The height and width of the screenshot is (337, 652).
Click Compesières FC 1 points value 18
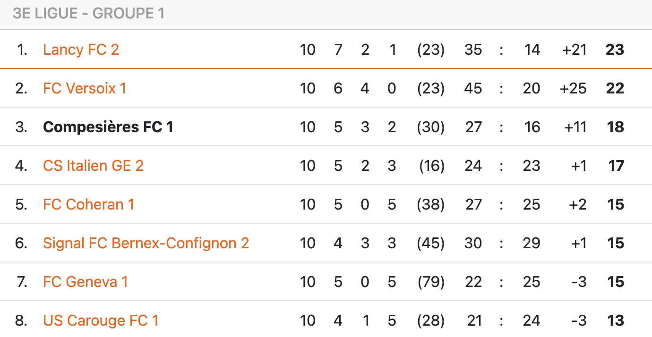(x=615, y=127)
